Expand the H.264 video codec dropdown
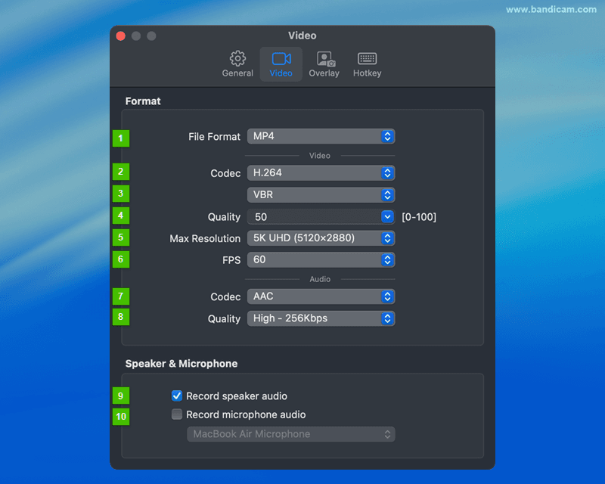The width and height of the screenshot is (605, 484). click(x=321, y=172)
